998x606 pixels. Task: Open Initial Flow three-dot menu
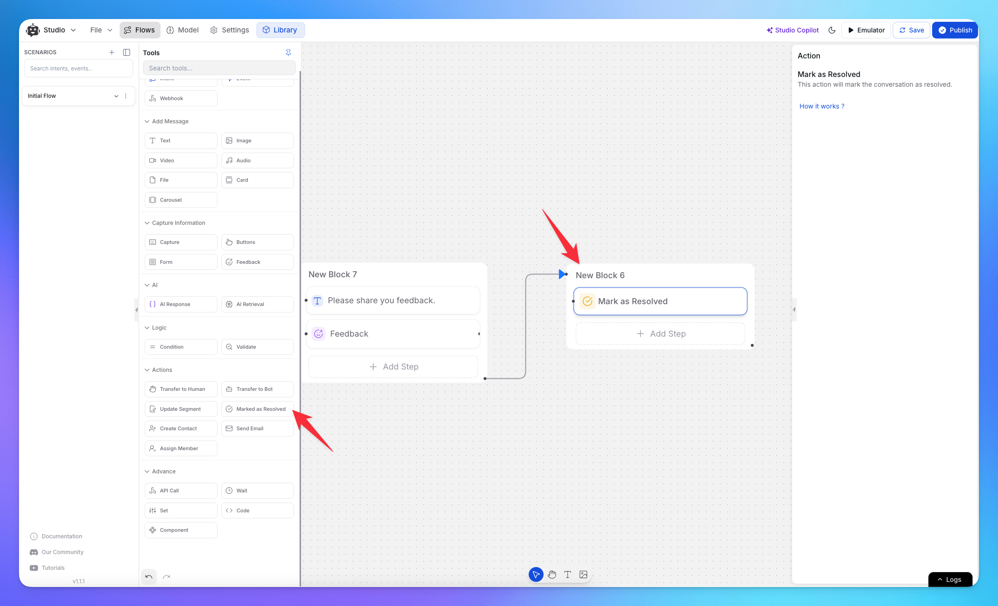(x=126, y=96)
